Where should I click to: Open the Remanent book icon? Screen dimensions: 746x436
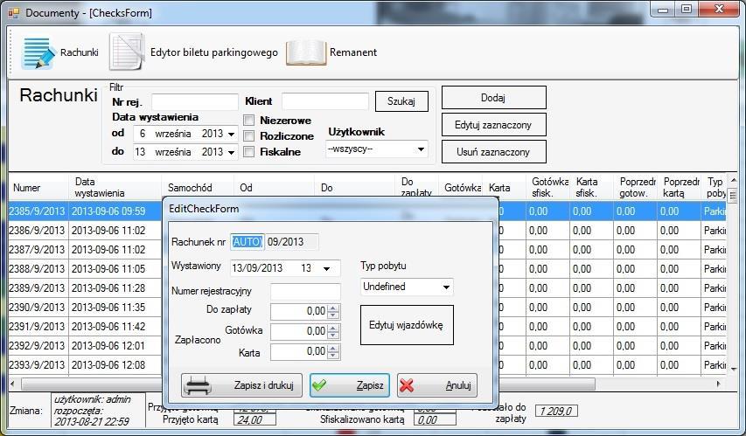coord(305,52)
